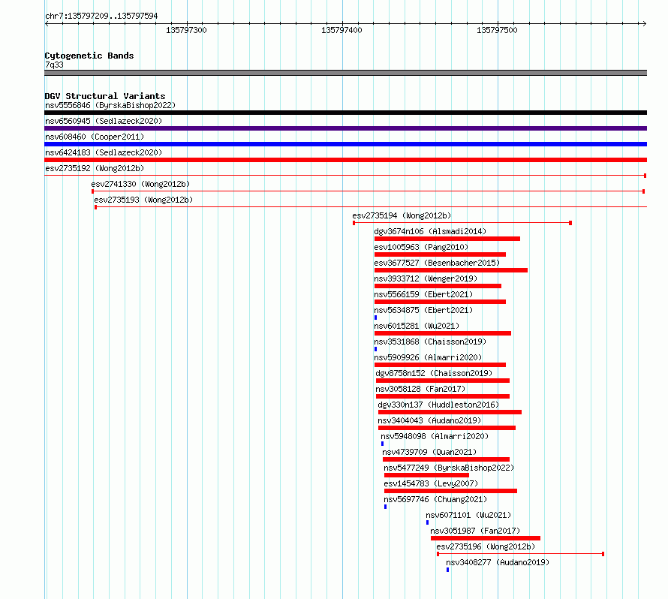Screen dimensions: 668x599
Task: Click the blue nsv3531868 insertion marker
Action: 376,349
